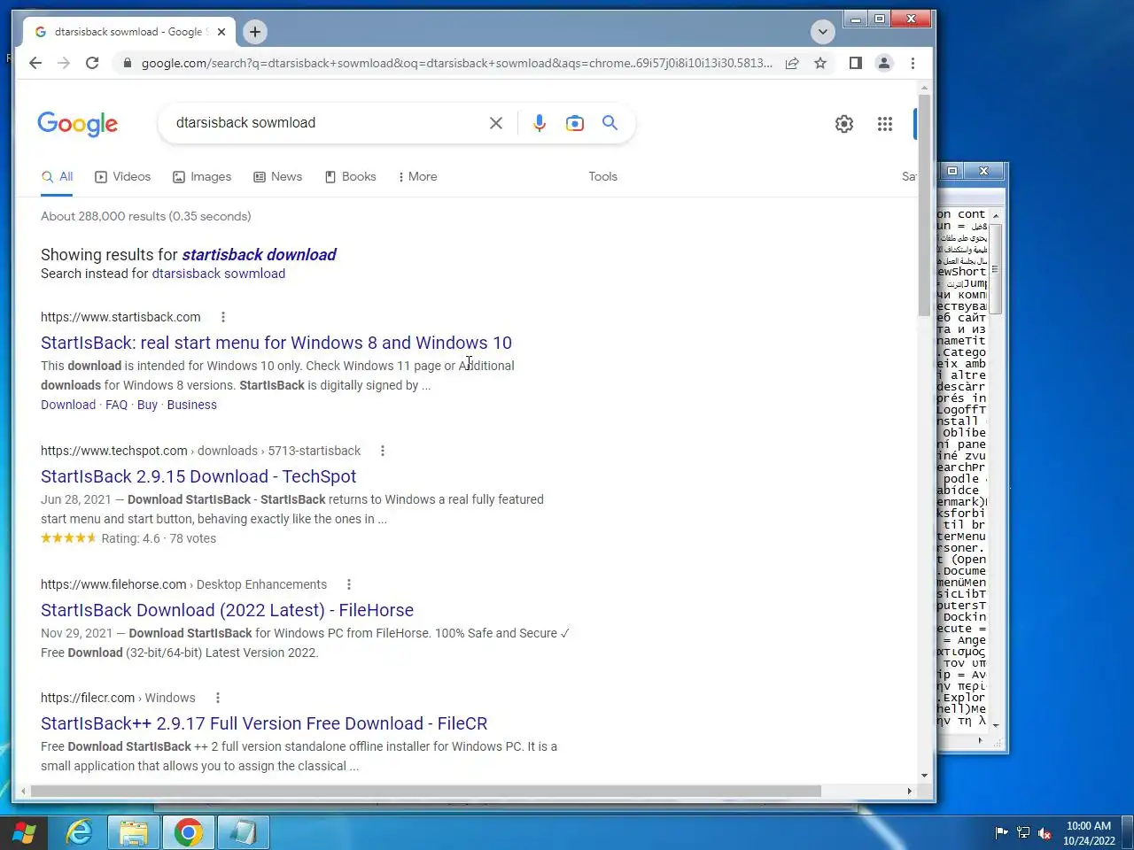Viewport: 1134px width, 850px height.
Task: Click the Buy sitelink
Action: (x=147, y=405)
